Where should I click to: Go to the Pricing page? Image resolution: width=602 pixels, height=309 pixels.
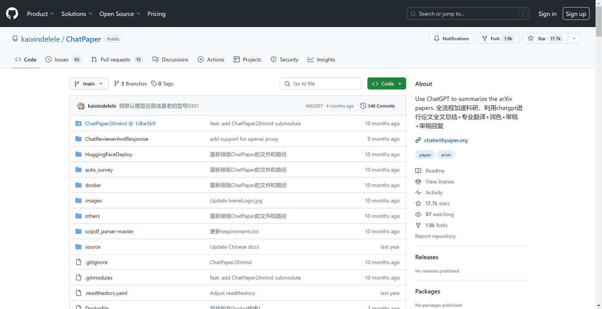[x=156, y=14]
